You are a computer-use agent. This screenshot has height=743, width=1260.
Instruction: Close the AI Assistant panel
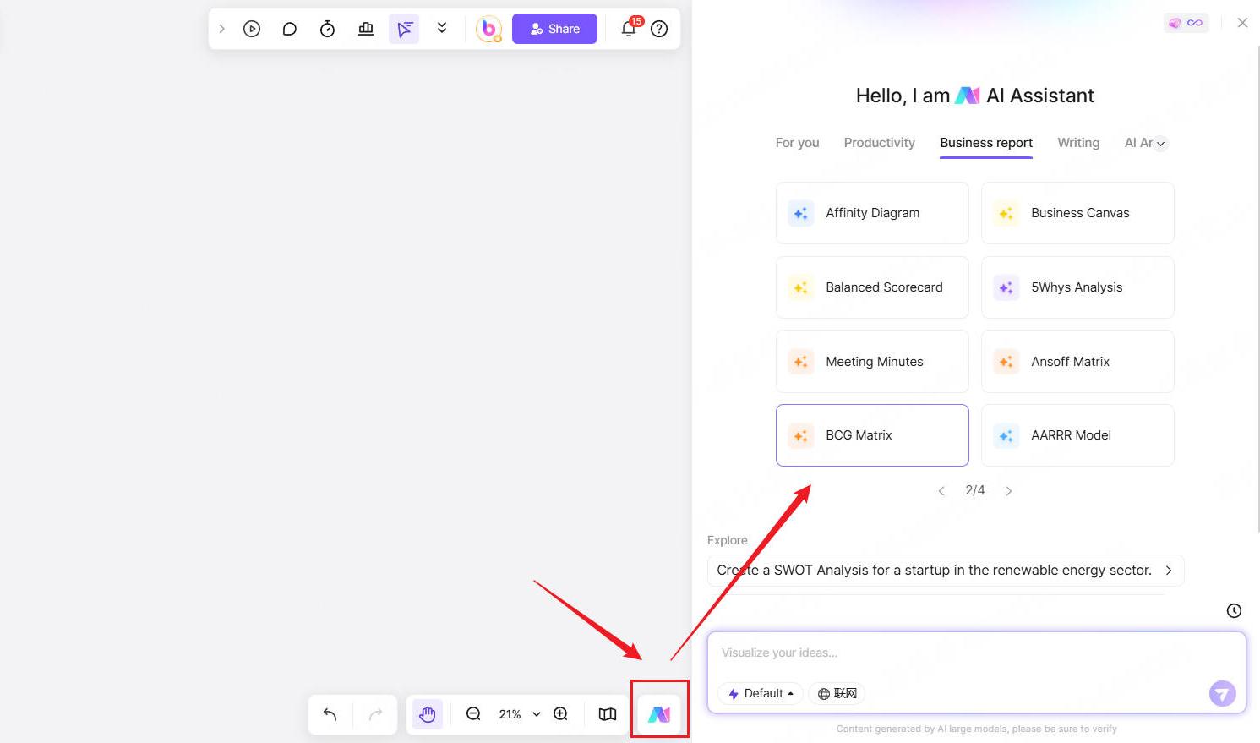[1242, 23]
